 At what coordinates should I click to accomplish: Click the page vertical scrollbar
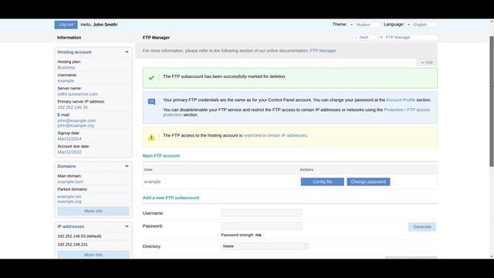tap(492, 101)
